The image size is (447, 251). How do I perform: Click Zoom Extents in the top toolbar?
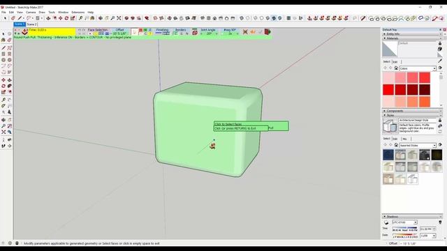[x=119, y=18]
